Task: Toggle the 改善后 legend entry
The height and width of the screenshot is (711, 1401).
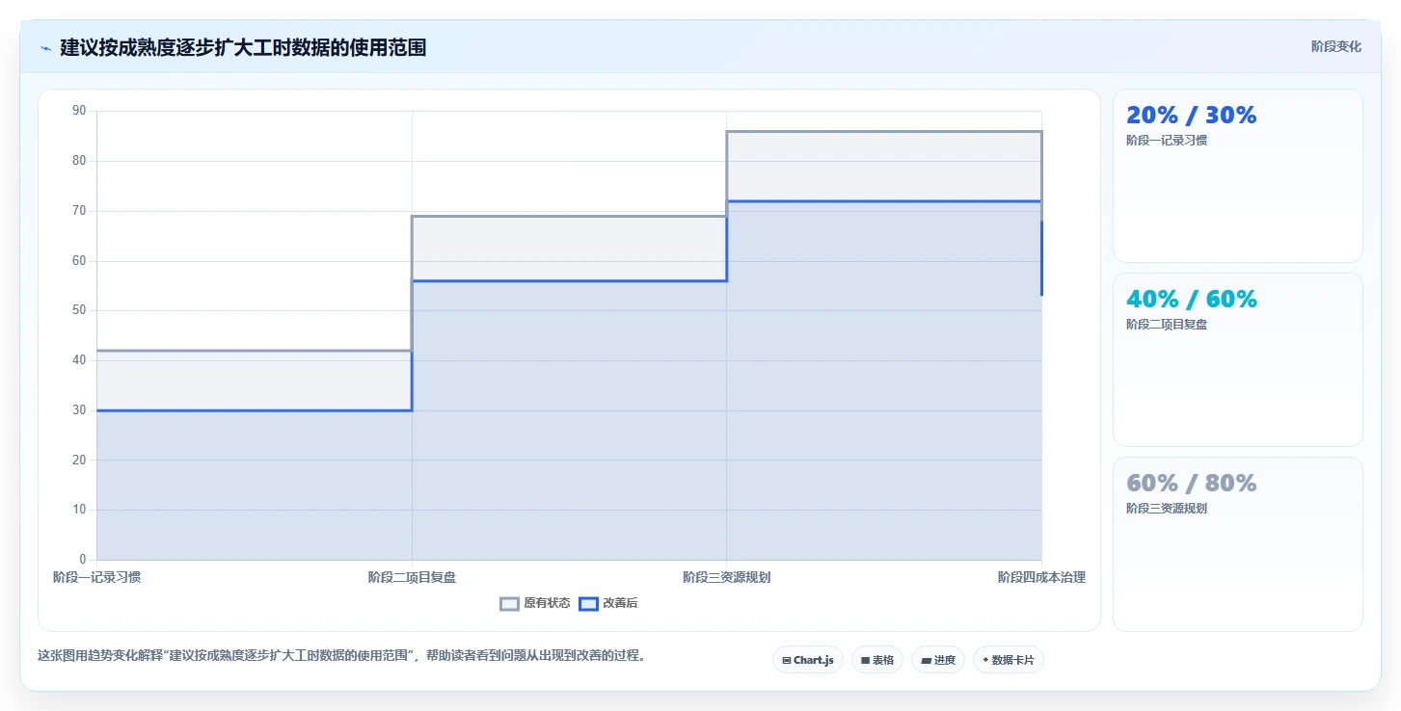Action: [608, 604]
